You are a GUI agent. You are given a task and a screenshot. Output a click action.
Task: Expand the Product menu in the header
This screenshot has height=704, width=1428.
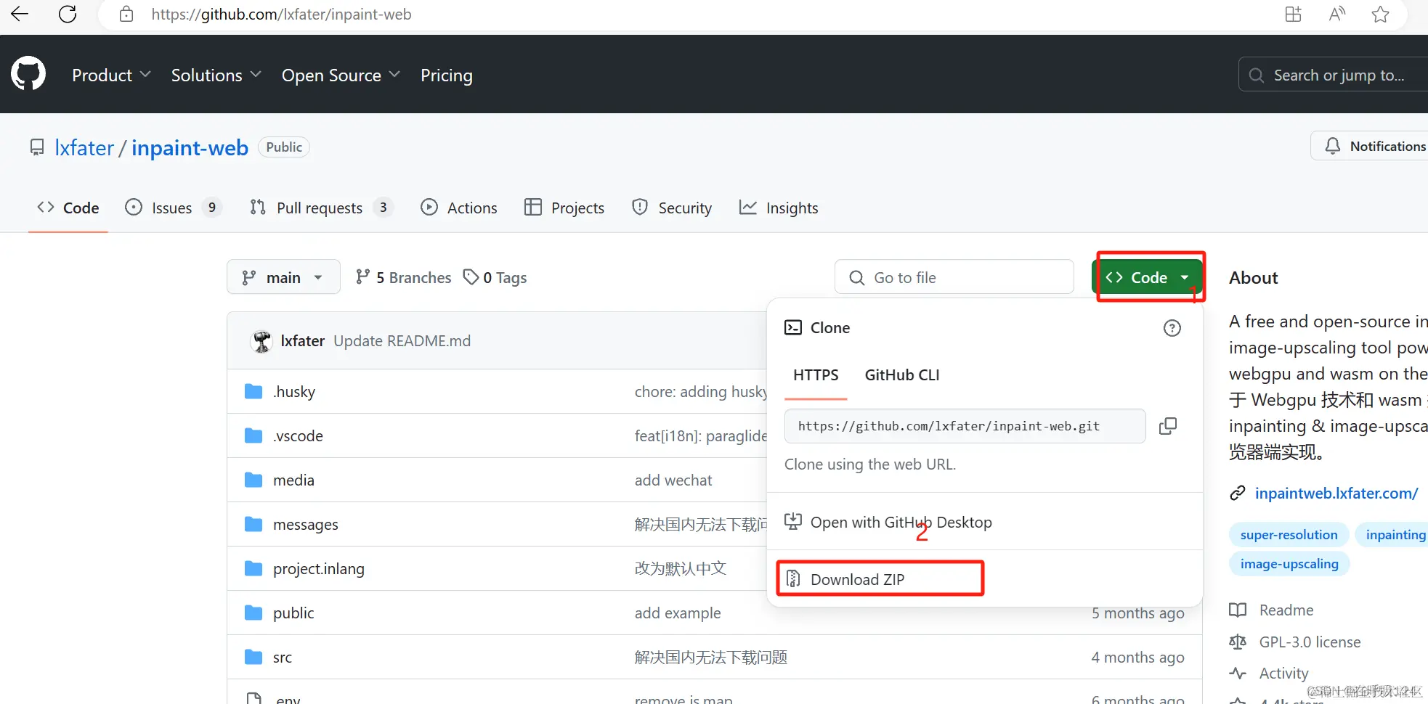[x=112, y=75]
